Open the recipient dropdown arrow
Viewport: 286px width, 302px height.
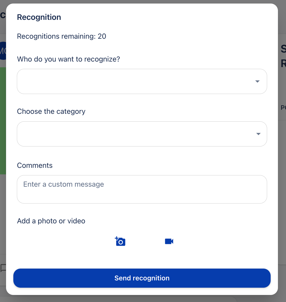point(257,81)
